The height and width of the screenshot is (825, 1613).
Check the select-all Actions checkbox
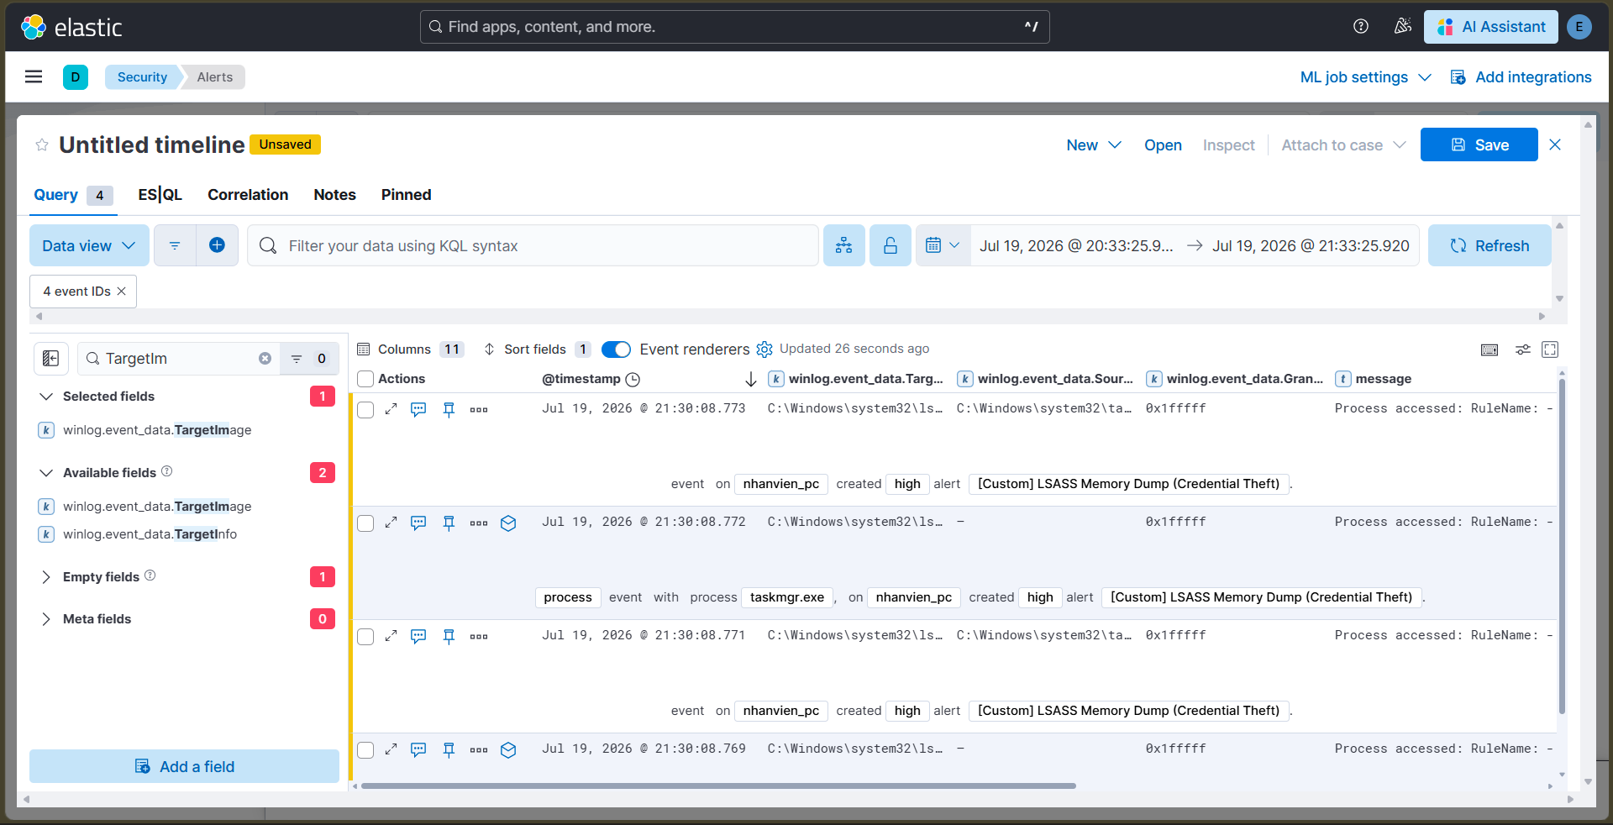click(x=365, y=379)
